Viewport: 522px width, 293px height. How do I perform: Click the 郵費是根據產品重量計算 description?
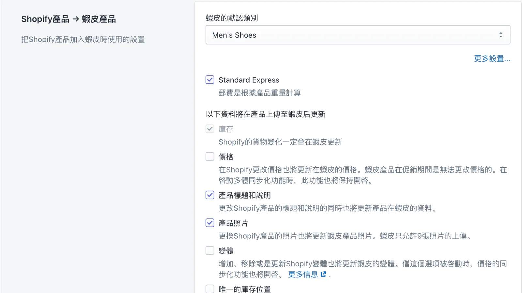[x=260, y=93]
